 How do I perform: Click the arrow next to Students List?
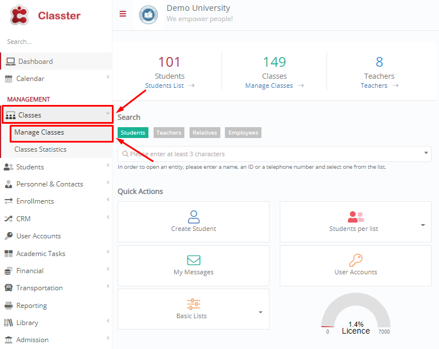coord(191,86)
